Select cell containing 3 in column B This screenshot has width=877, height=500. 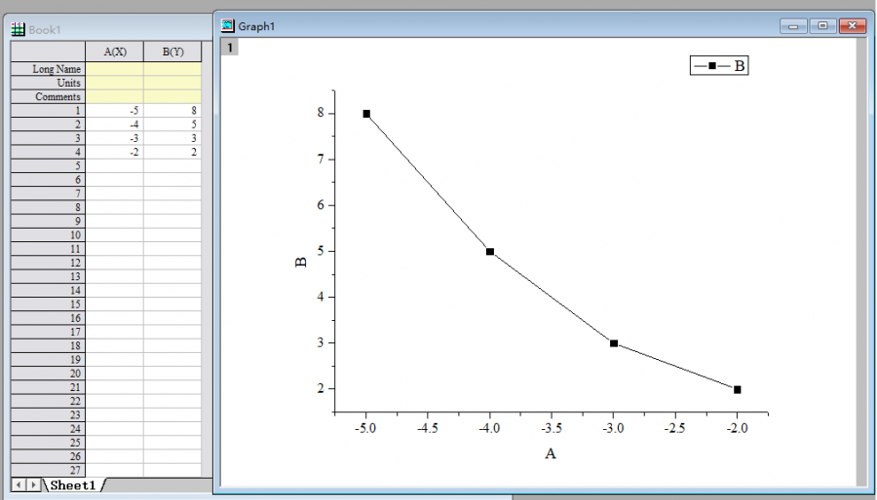pyautogui.click(x=172, y=138)
